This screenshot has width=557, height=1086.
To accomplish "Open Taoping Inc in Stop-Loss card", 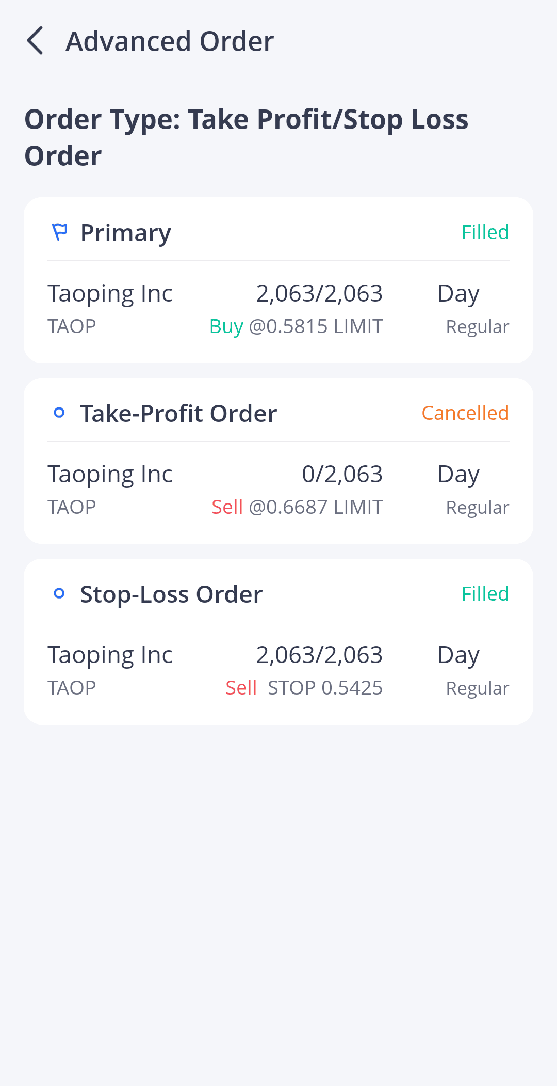I will tap(110, 655).
